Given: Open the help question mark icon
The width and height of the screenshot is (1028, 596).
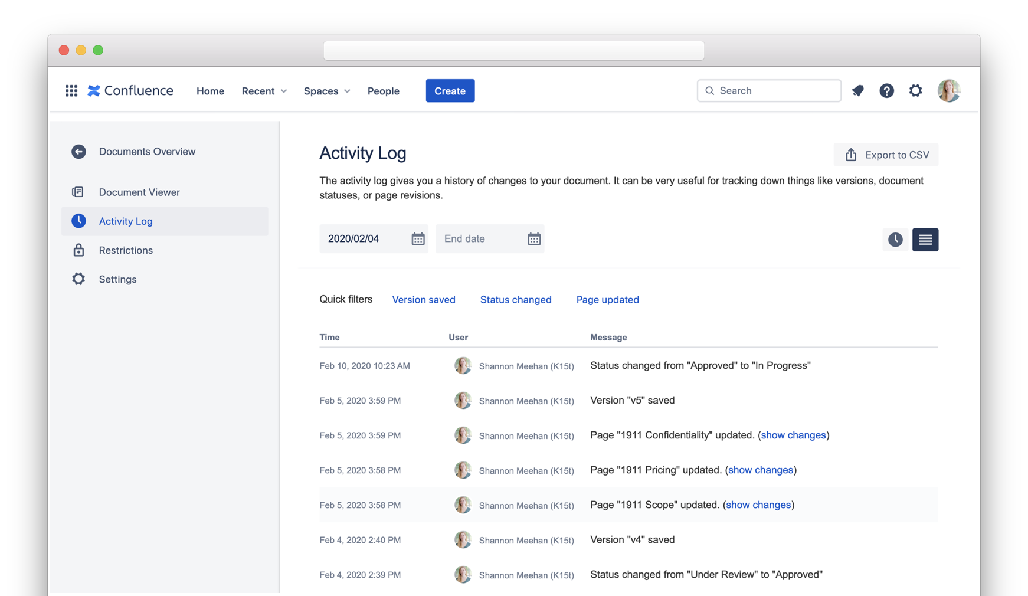Looking at the screenshot, I should coord(886,91).
